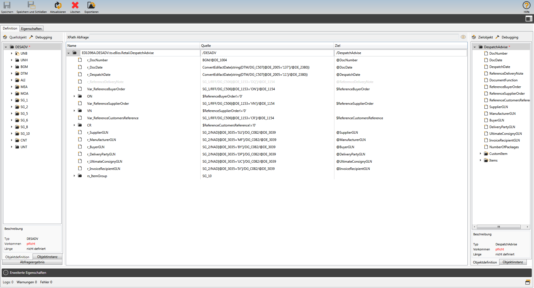534x288 pixels.
Task: Click the log window icon bottom right
Action: pos(528,282)
